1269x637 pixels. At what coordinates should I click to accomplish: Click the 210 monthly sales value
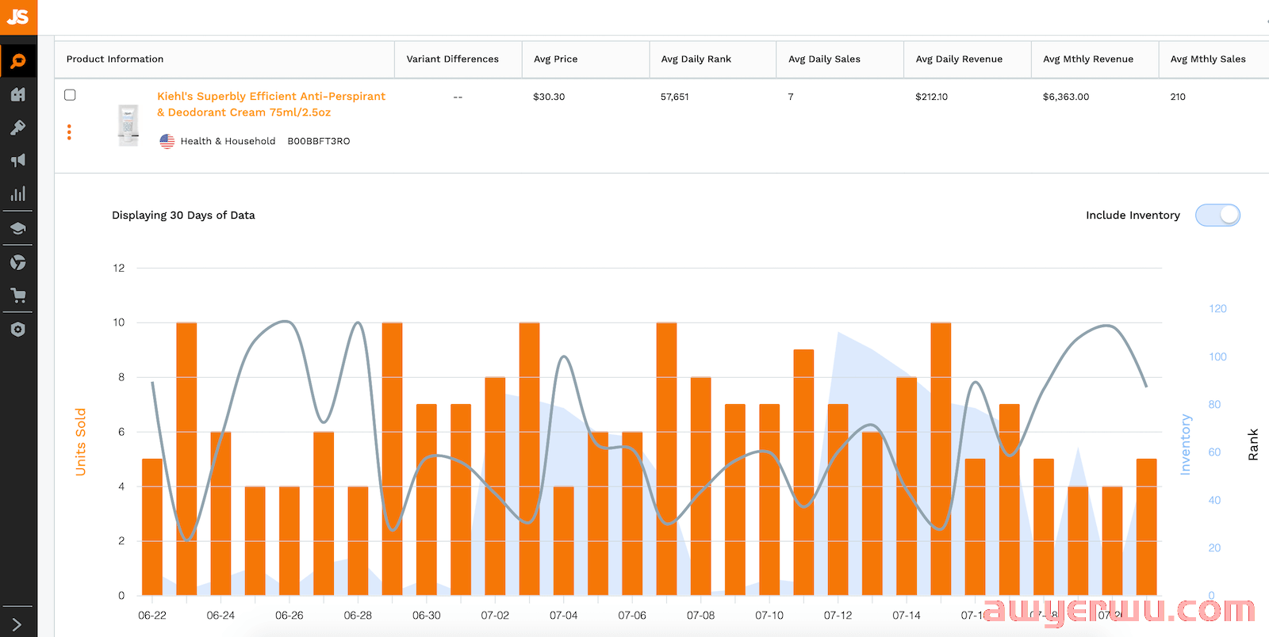pyautogui.click(x=1178, y=97)
